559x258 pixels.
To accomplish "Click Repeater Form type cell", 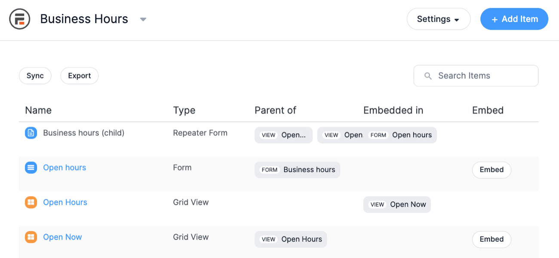I will pyautogui.click(x=200, y=133).
